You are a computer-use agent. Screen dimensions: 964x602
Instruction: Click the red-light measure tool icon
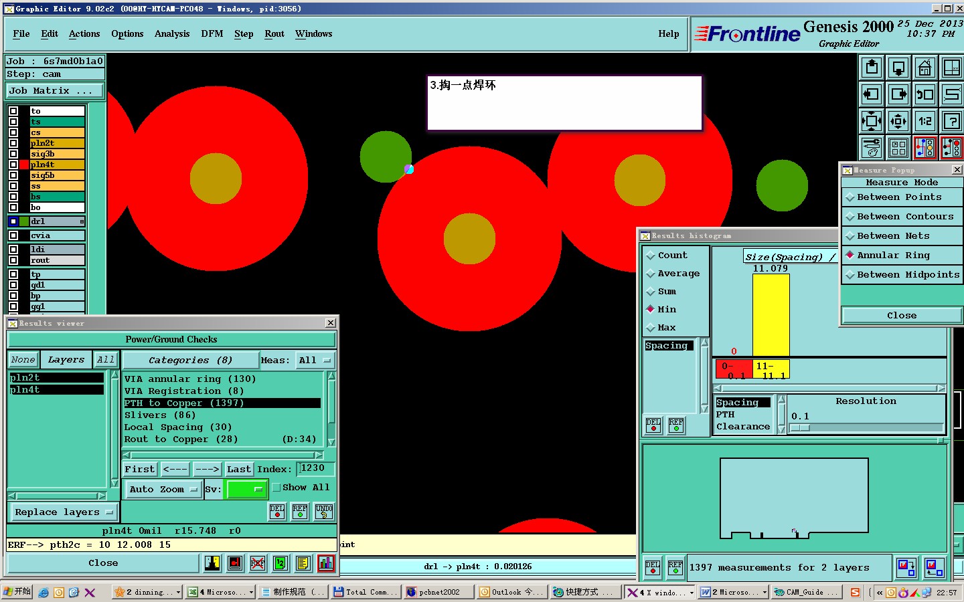951,148
